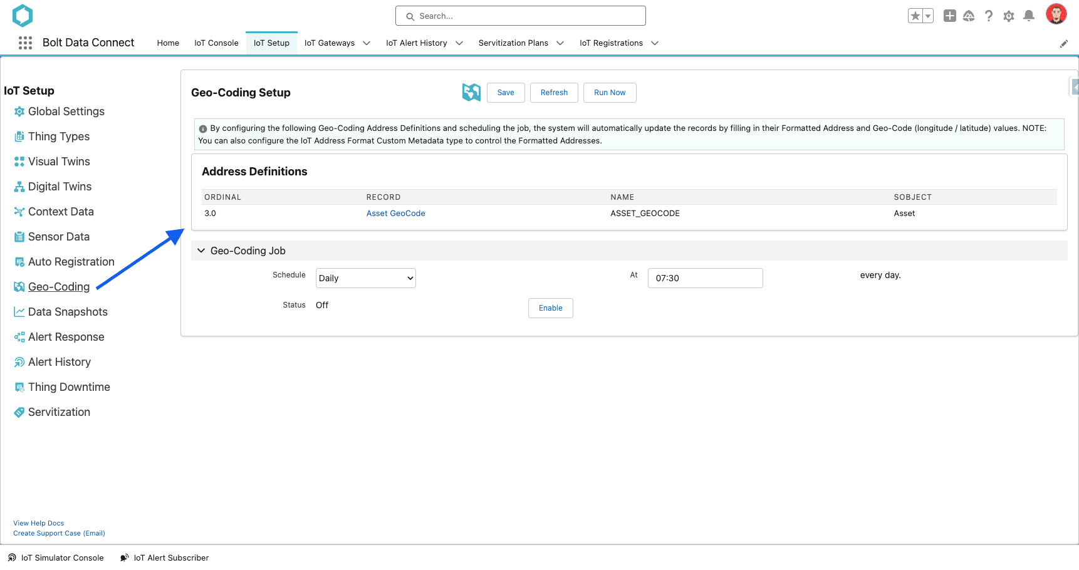Screen dimensions: 1079x570
Task: Click the Bolt hexagon logo
Action: coord(23,16)
